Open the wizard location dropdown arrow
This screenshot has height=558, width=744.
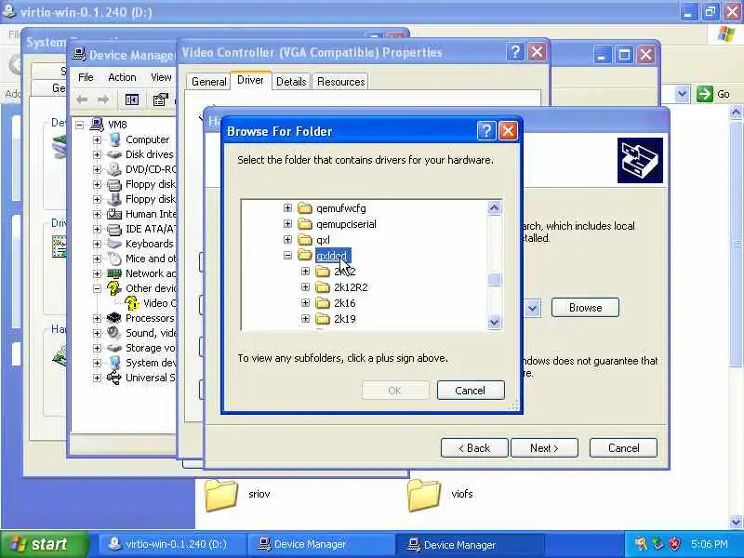[532, 309]
